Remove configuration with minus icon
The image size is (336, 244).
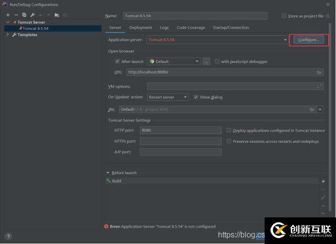point(16,15)
